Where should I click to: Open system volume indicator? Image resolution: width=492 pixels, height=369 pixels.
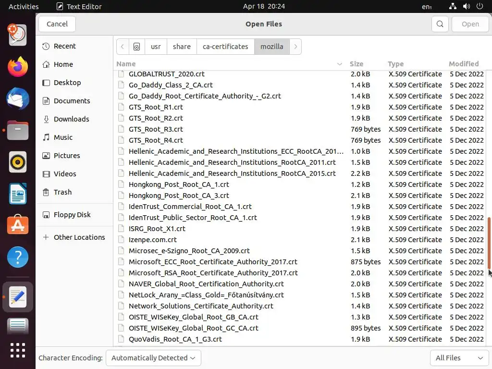coord(466,6)
